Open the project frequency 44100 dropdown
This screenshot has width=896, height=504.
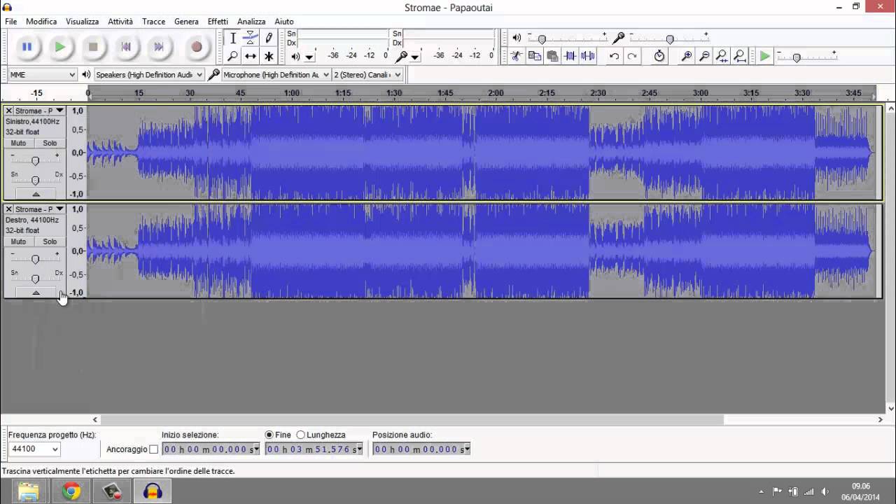[34, 449]
